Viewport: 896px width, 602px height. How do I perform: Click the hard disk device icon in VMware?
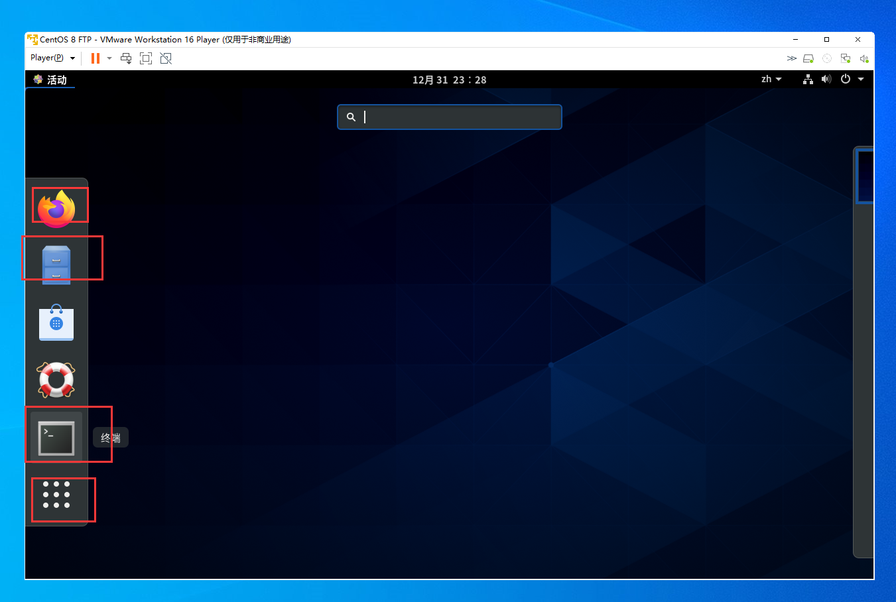(808, 58)
